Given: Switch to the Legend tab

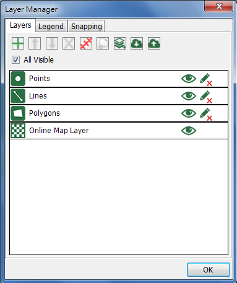Looking at the screenshot, I should 51,27.
